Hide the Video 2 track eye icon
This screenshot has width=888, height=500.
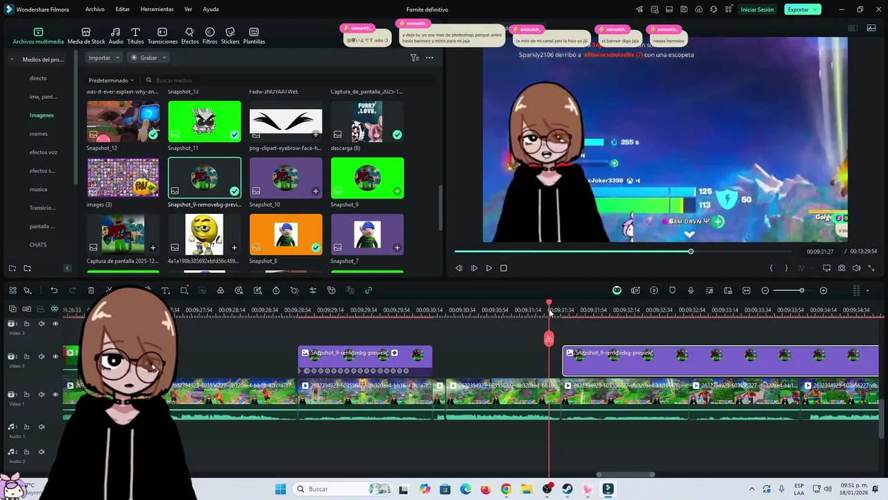pyautogui.click(x=55, y=356)
